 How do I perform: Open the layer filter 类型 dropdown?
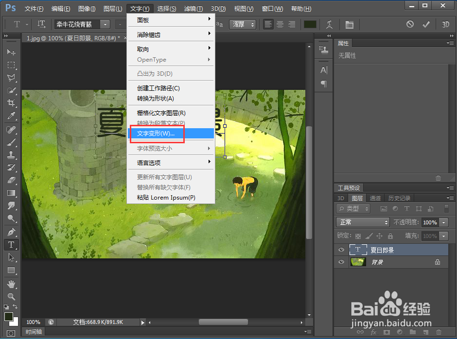click(x=353, y=208)
